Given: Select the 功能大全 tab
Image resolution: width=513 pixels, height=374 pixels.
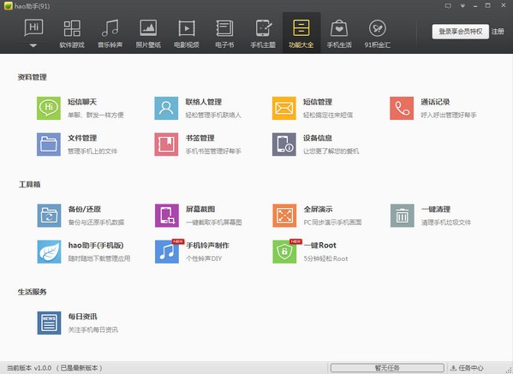Looking at the screenshot, I should tap(301, 33).
